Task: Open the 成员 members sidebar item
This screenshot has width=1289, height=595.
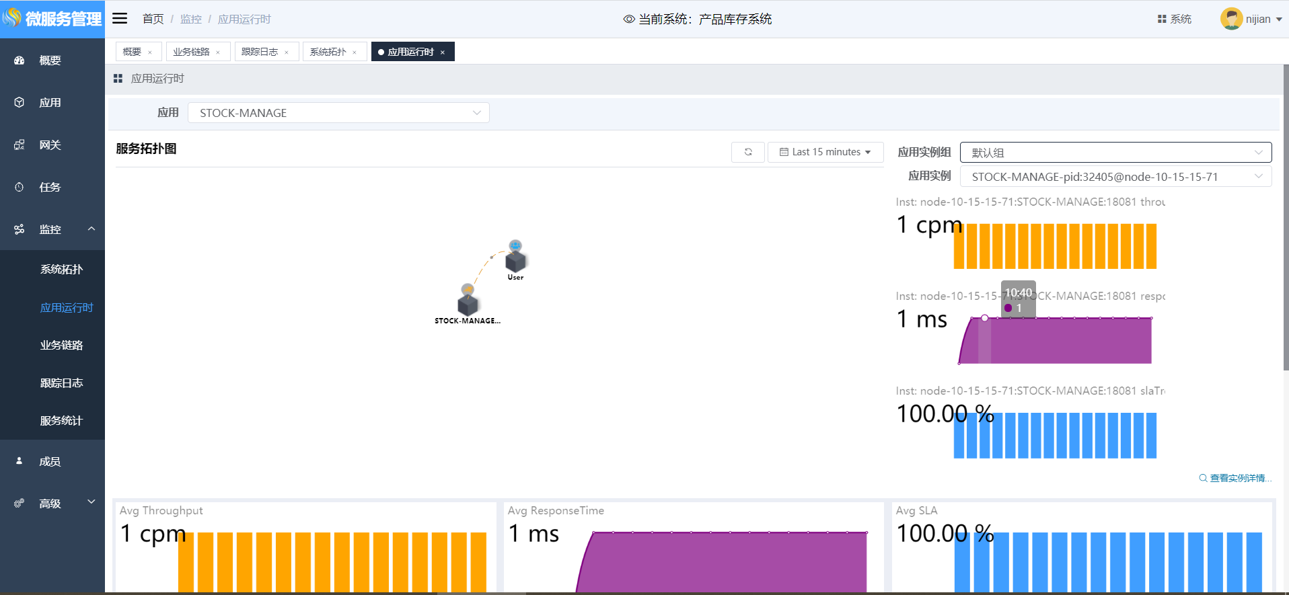Action: tap(50, 461)
